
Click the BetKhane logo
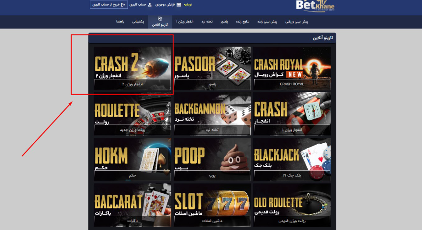click(x=315, y=6)
